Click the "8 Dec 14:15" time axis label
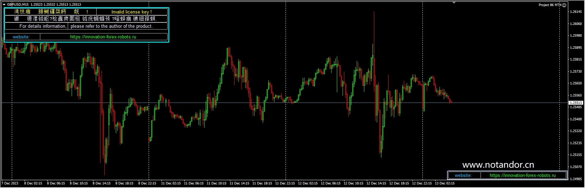 coord(102,183)
